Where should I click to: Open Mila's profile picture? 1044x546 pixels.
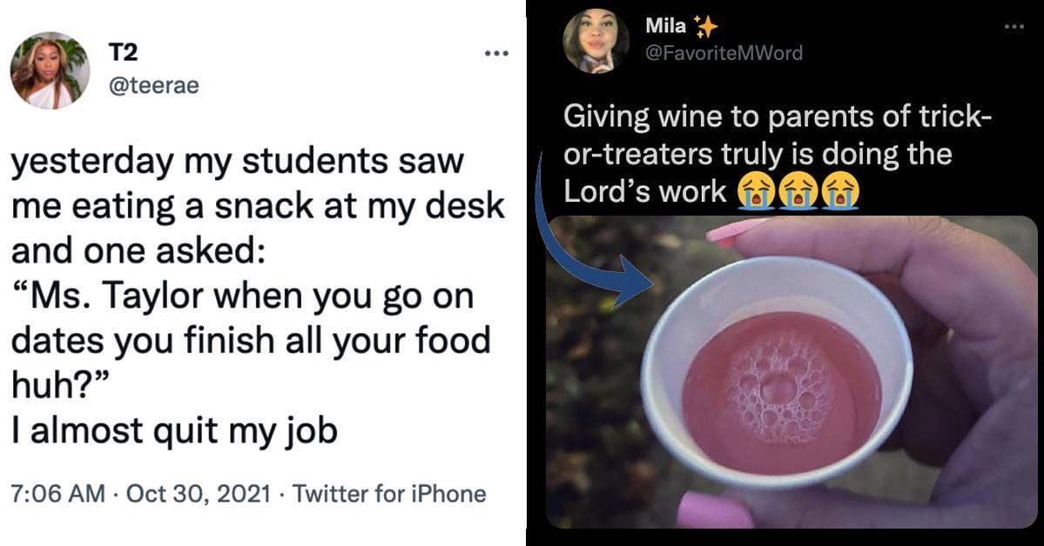(x=596, y=41)
